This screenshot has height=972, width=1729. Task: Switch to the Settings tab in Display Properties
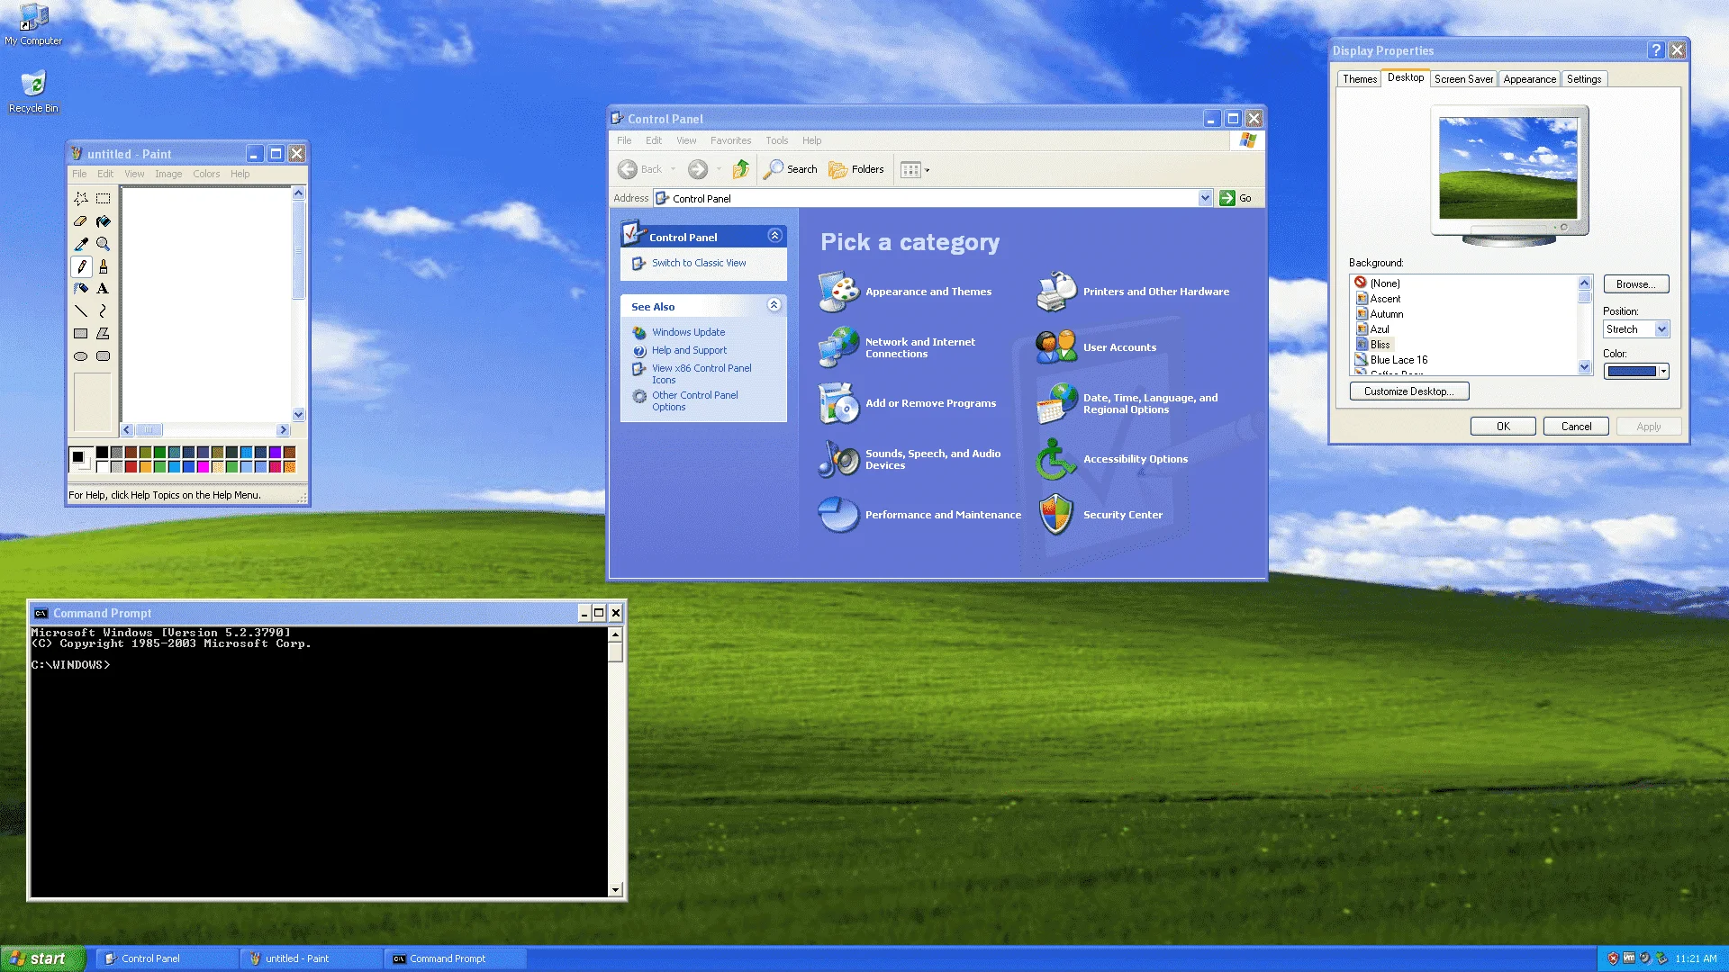click(x=1584, y=79)
